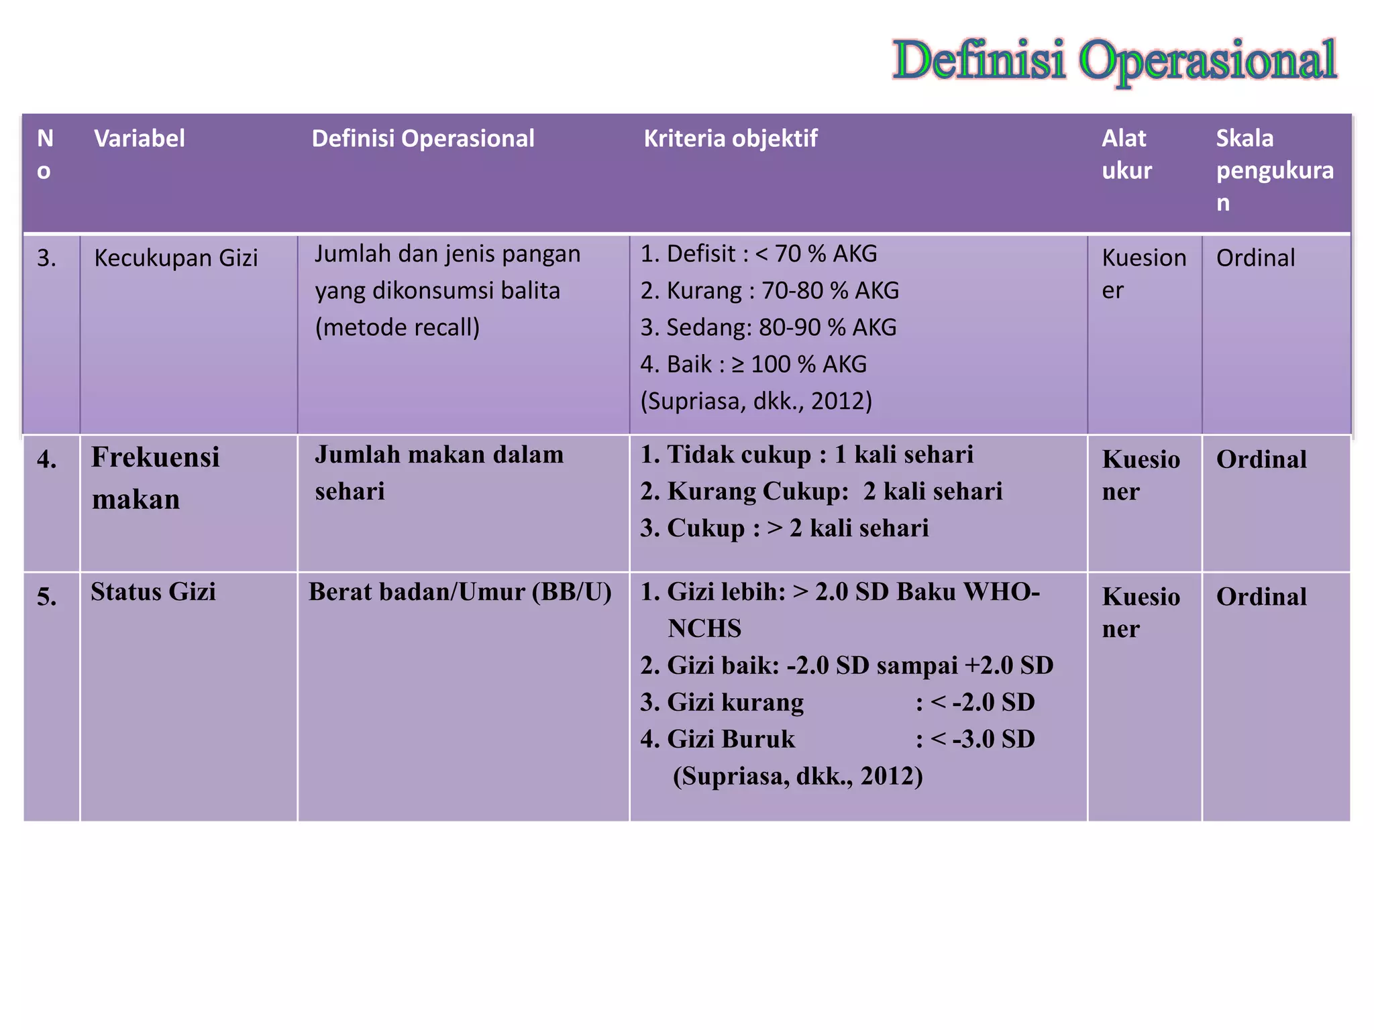
Task: Click the Cukup > 2 kali sehari line
Action: click(x=784, y=528)
